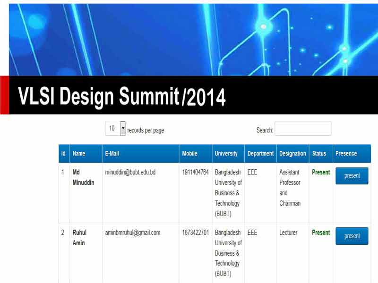Sort by Status column header
The width and height of the screenshot is (378, 283).
(x=321, y=154)
